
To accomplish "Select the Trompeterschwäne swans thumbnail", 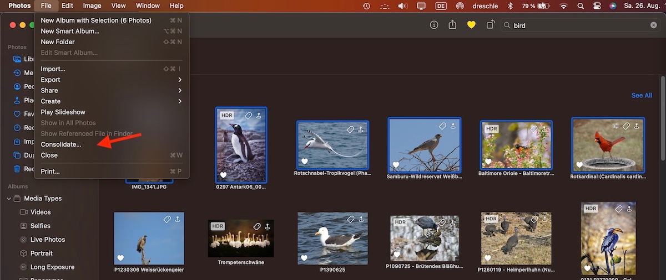I will tap(241, 238).
